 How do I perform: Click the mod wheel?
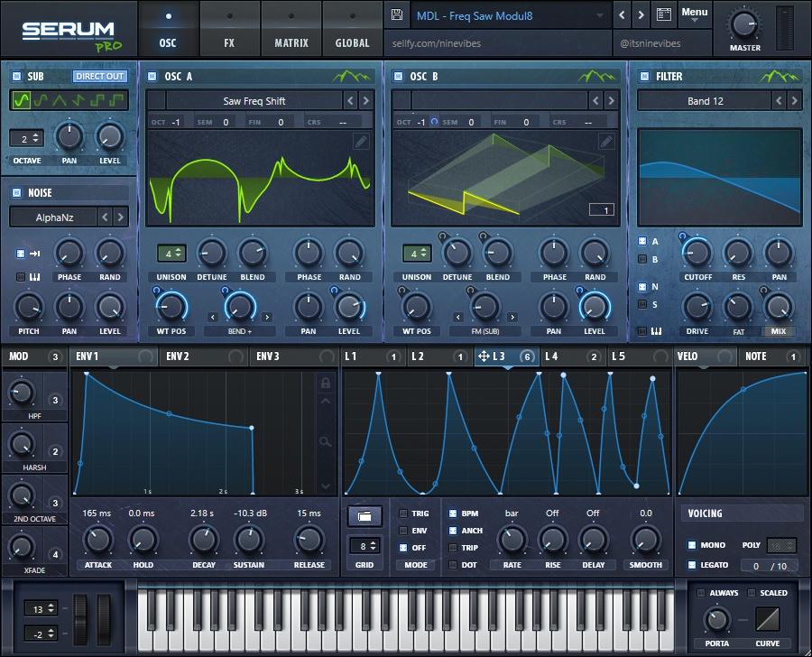[x=104, y=620]
